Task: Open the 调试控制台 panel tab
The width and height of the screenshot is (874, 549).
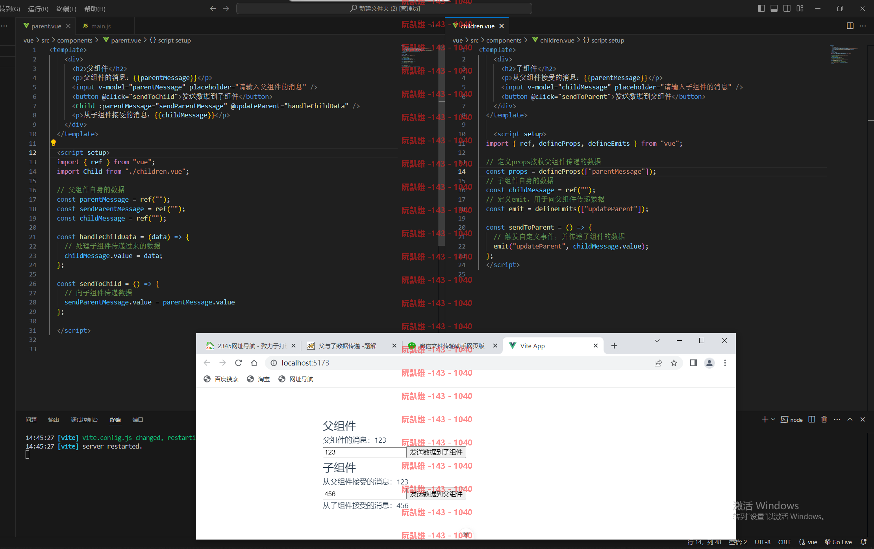Action: pos(84,420)
